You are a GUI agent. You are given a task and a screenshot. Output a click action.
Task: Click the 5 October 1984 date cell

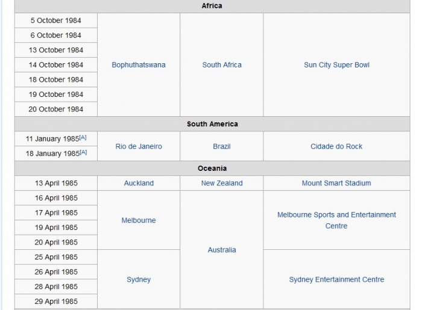tap(56, 20)
